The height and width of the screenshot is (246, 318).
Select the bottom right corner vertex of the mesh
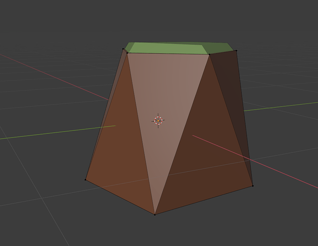coord(253,185)
